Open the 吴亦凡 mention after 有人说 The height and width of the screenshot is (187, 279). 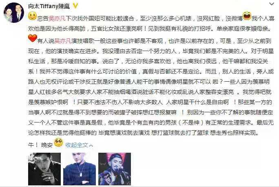63,41
